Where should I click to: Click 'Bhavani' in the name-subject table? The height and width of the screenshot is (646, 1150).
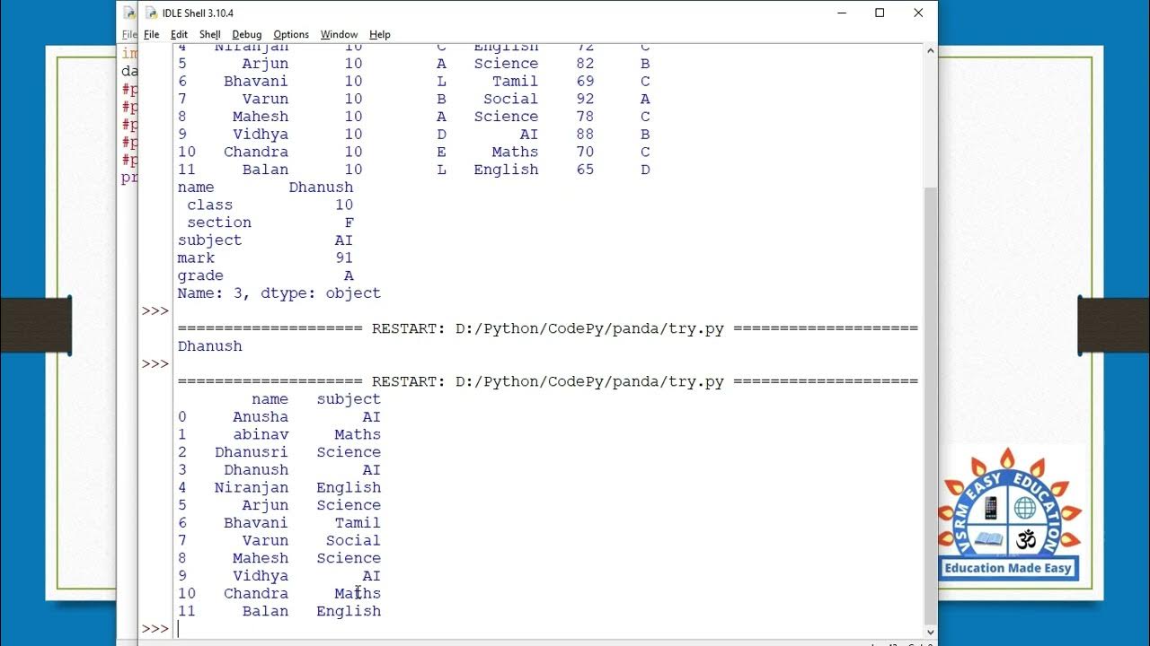tap(256, 523)
